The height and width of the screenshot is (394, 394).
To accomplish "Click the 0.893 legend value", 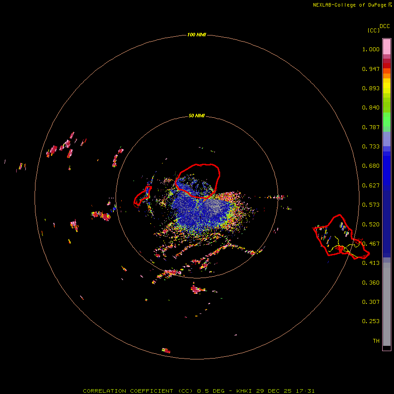I will pos(371,88).
